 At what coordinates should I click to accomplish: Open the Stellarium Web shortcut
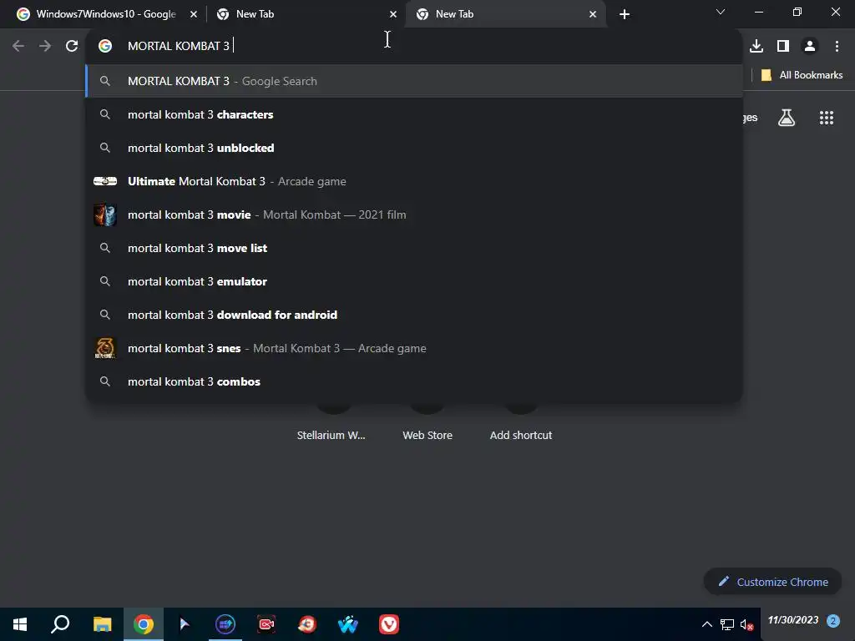331,435
